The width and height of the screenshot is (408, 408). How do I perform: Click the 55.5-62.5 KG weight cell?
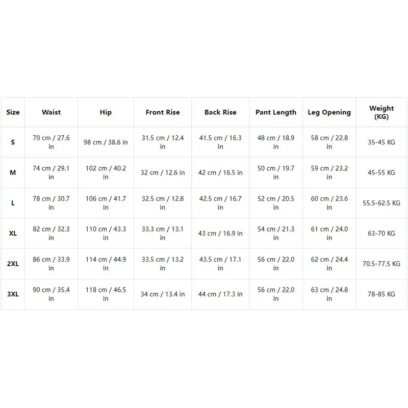click(381, 203)
